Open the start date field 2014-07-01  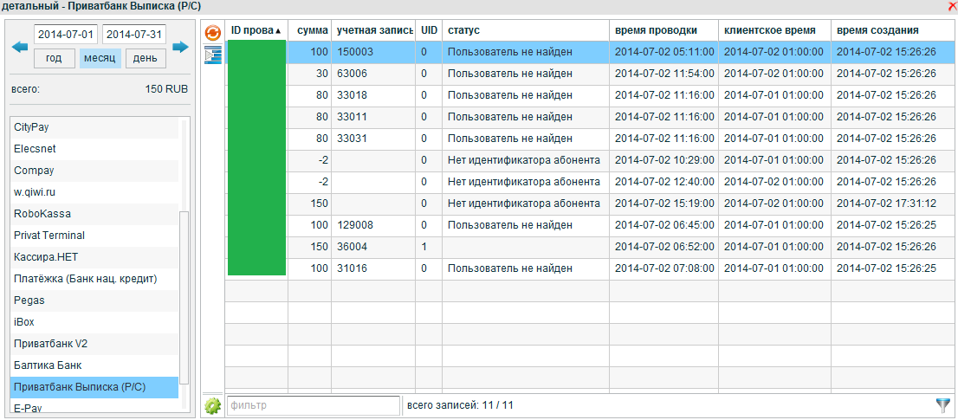(x=66, y=35)
